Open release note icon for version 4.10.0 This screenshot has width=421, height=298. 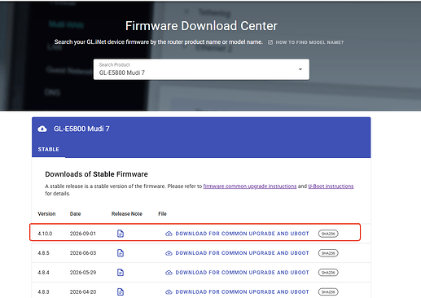click(121, 234)
